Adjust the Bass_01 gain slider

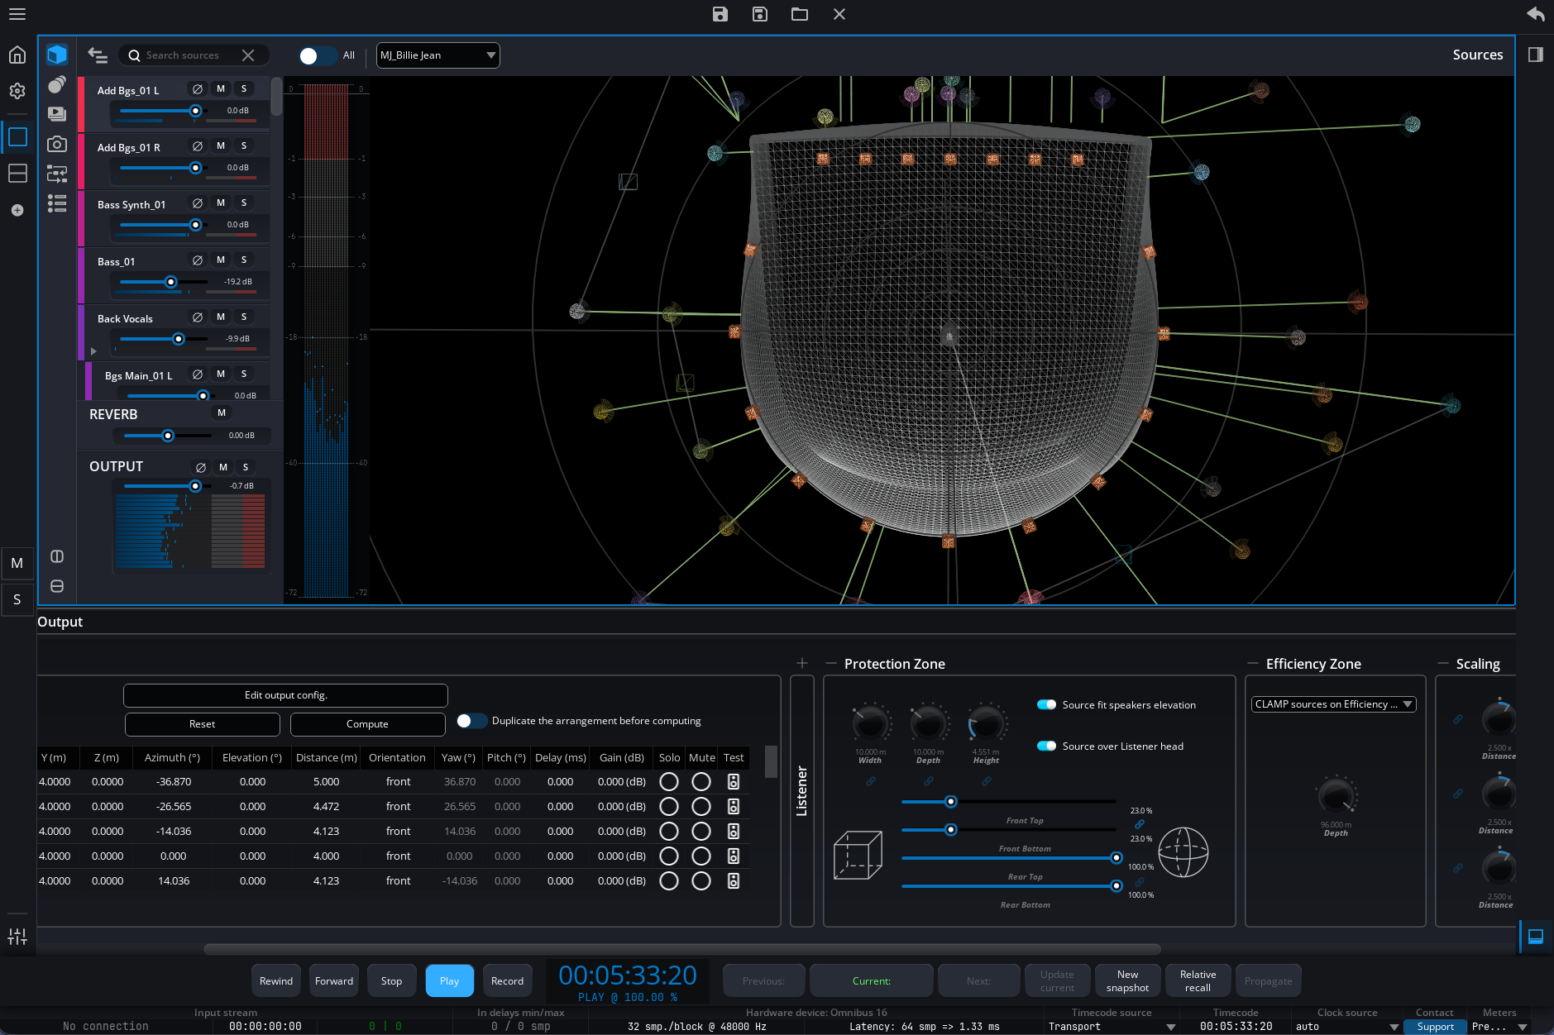(171, 282)
